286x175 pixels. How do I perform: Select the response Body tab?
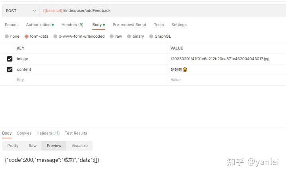pos(7,133)
